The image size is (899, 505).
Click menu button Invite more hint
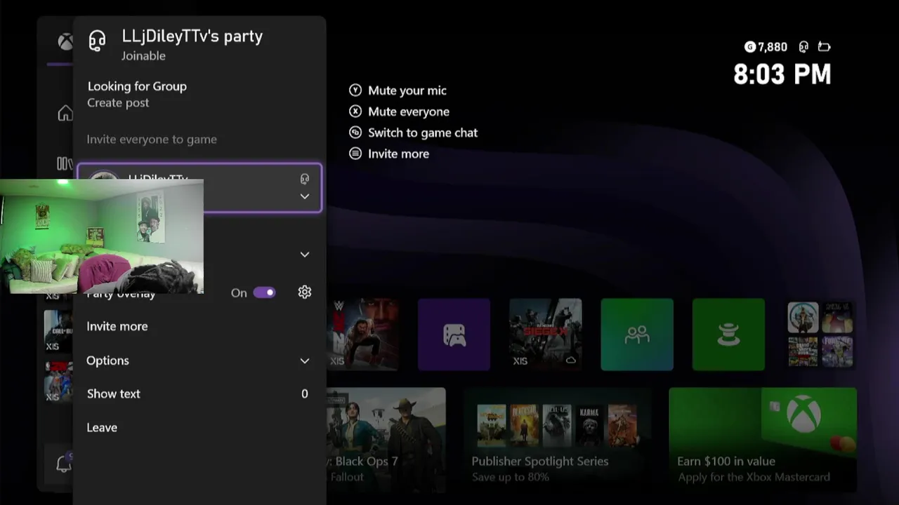click(355, 154)
